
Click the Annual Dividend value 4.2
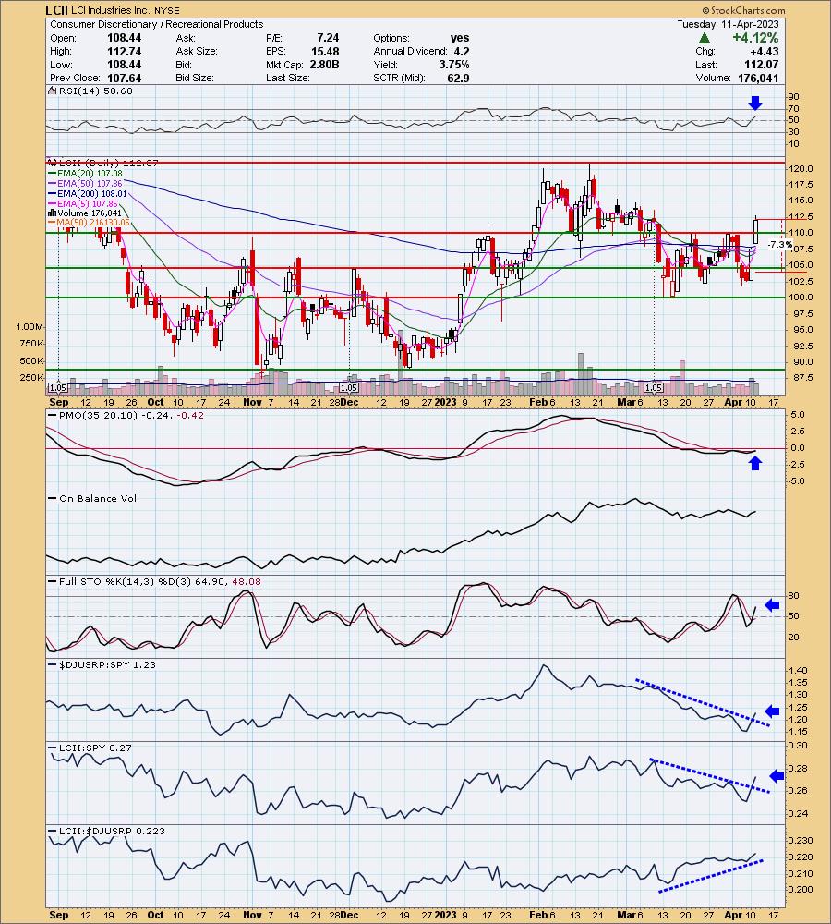coord(462,51)
